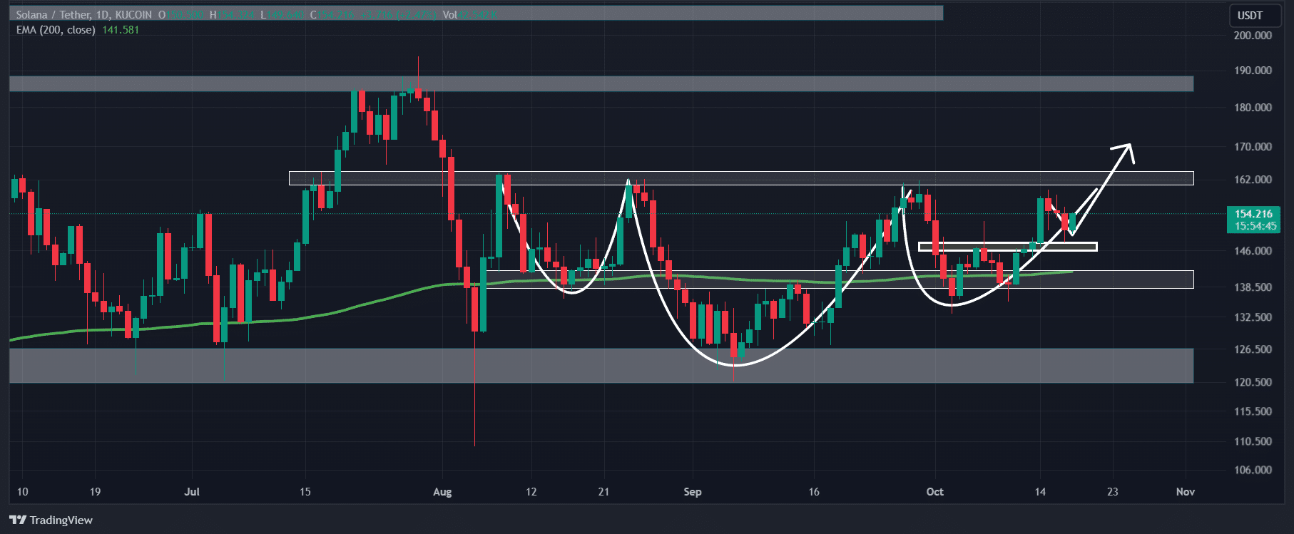Click the 120.500 price axis label
This screenshot has height=534, width=1294.
coord(1253,381)
